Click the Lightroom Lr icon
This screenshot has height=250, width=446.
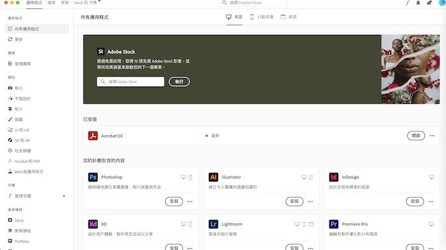pyautogui.click(x=213, y=224)
